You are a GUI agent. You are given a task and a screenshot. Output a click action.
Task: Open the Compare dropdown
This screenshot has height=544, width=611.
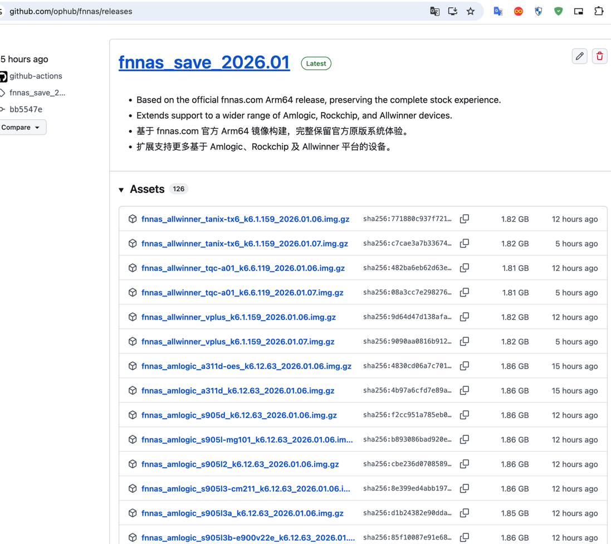tap(22, 127)
